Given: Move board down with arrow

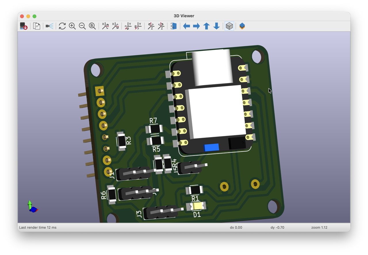Looking at the screenshot, I should (x=216, y=26).
